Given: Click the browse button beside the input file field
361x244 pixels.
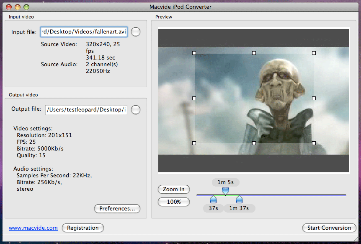Looking at the screenshot, I should click(x=135, y=31).
